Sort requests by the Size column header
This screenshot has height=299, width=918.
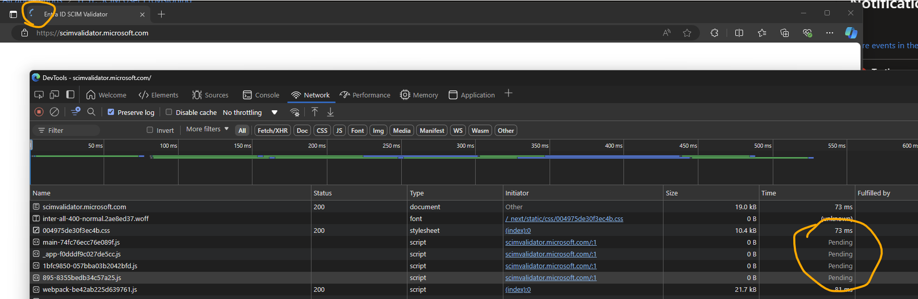[711, 193]
